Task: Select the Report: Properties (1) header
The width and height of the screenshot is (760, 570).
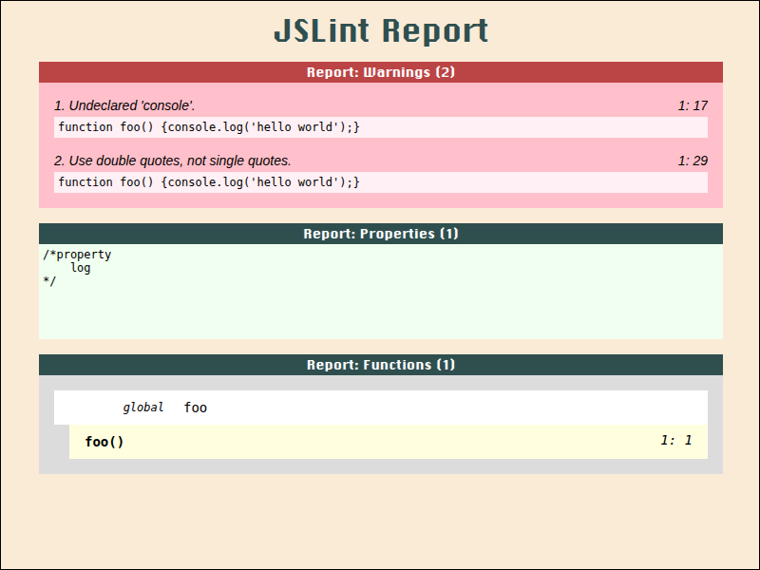Action: [381, 234]
